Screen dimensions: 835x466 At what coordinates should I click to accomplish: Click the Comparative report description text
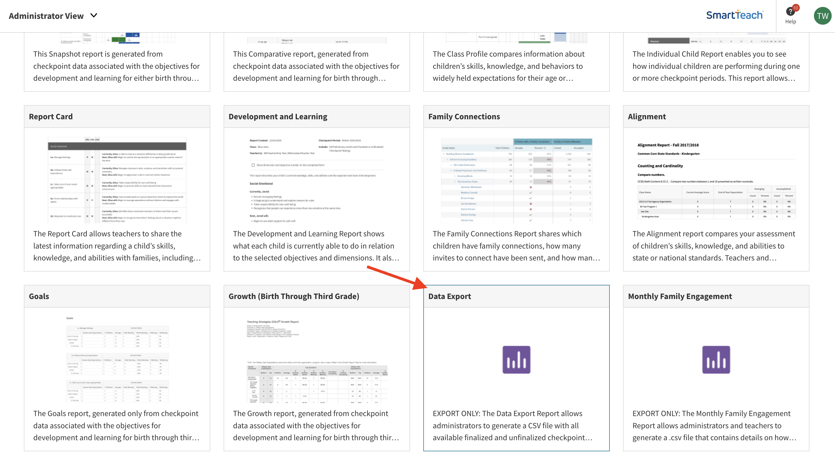316,66
